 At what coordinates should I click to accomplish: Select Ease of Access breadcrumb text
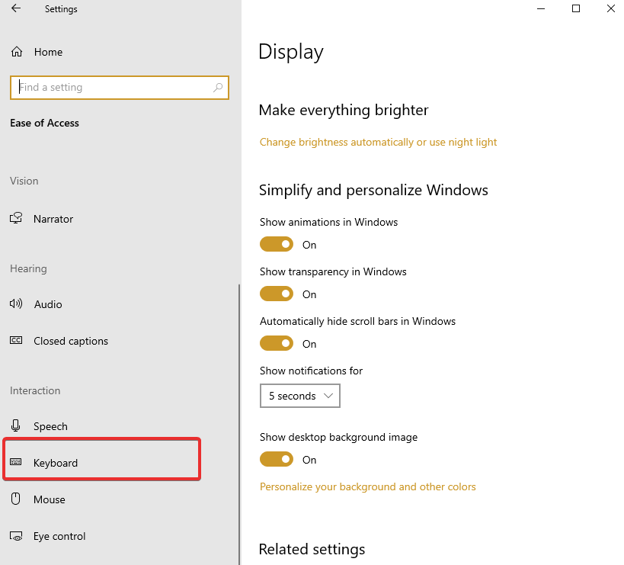tap(43, 123)
